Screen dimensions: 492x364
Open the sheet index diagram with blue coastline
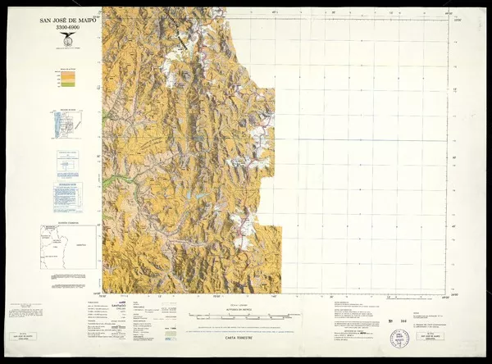point(67,125)
